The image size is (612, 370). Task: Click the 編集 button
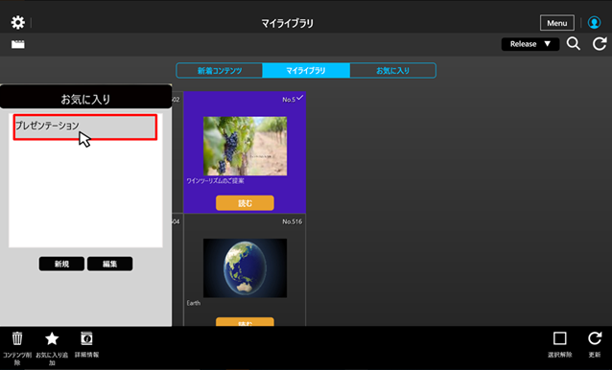click(109, 264)
